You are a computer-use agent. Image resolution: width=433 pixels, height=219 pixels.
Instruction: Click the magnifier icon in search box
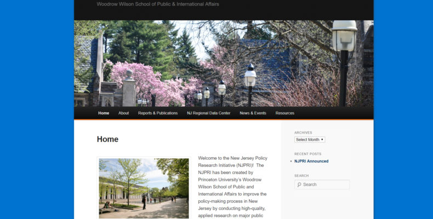(x=299, y=185)
